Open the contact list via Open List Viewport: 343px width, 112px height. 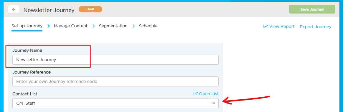coord(209,94)
